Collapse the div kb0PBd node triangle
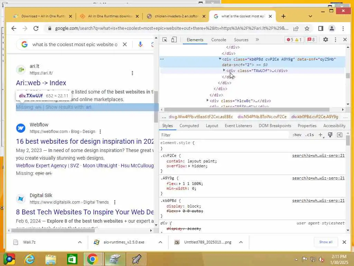Screen dimensions: 354x266 point(220,59)
